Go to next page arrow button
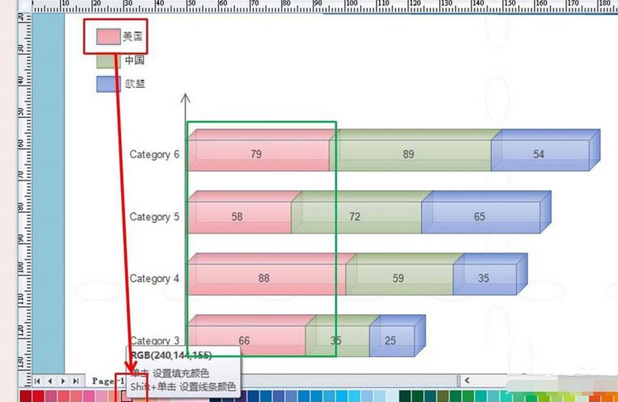618x402 pixels. click(63, 381)
